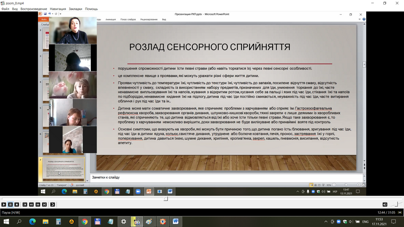Viewport: 404px width, 227px height.
Task: Stop the video with the Stop button
Action: click(x=17, y=205)
